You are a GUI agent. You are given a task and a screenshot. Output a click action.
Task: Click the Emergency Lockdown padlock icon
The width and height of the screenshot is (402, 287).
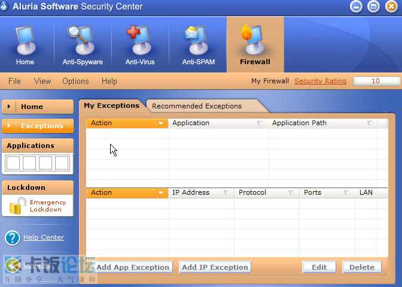(x=17, y=206)
